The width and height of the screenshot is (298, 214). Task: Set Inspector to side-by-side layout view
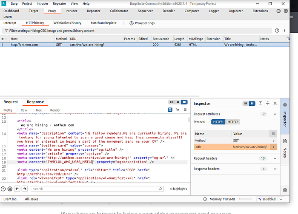[252, 104]
